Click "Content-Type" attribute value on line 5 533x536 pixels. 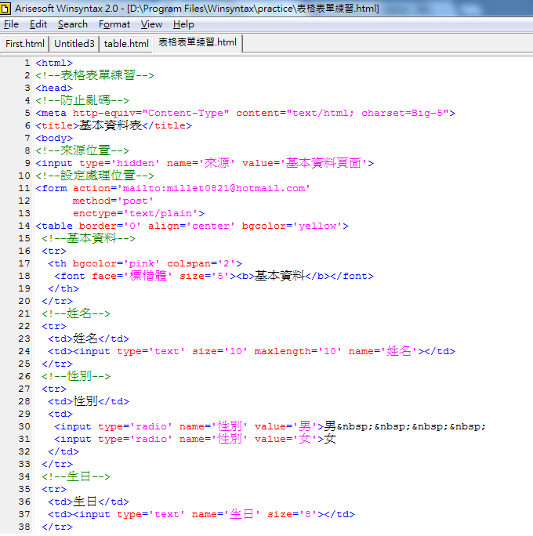(186, 113)
